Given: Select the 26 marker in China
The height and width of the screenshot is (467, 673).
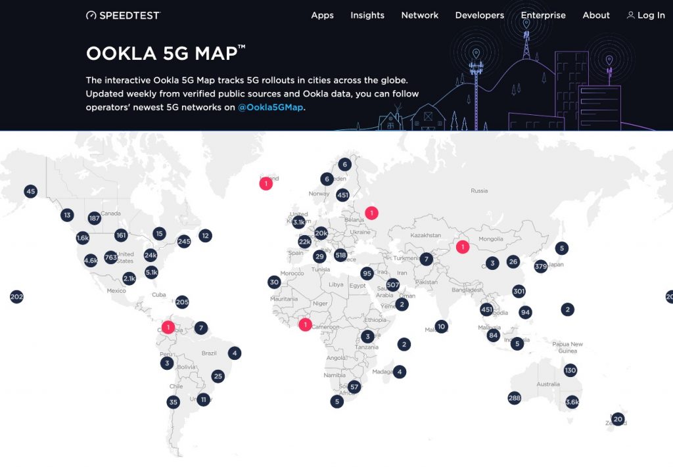Looking at the screenshot, I should 513,261.
